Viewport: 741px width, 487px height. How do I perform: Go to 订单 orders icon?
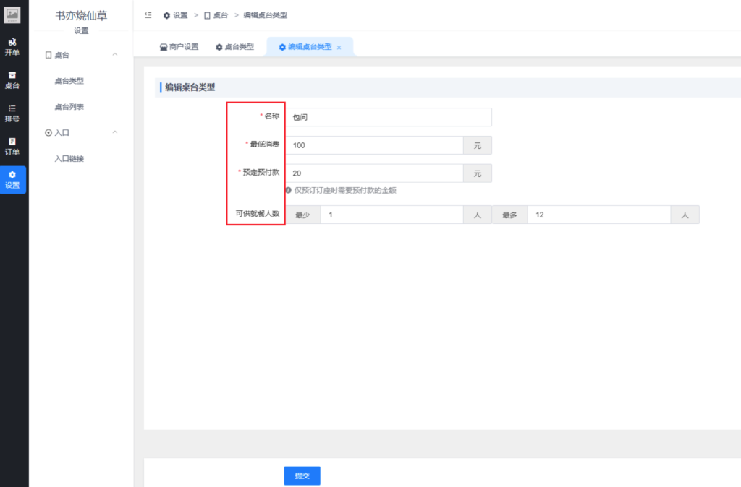click(12, 146)
